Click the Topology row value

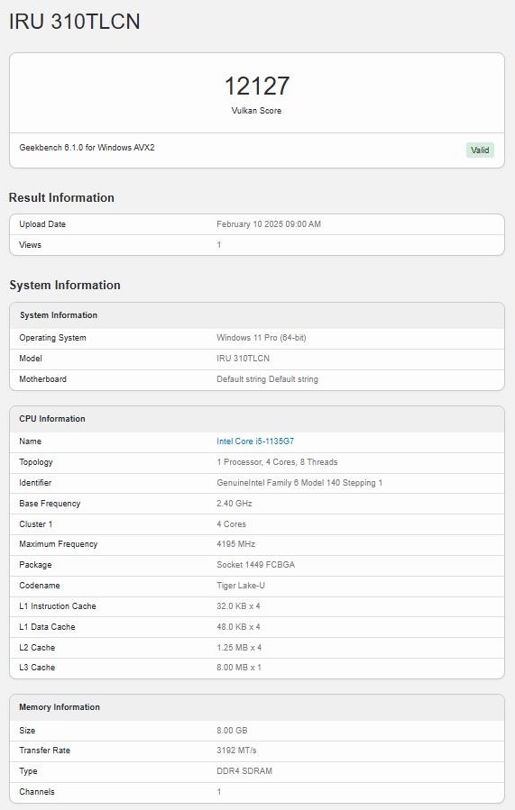point(277,462)
